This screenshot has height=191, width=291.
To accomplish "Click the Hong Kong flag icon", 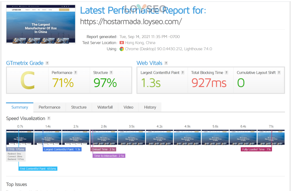I will coord(122,43).
